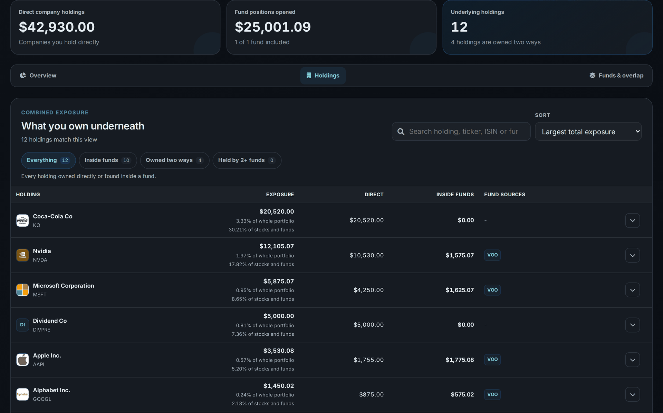This screenshot has width=663, height=413.
Task: Click the Apple logo icon
Action: [x=22, y=360]
